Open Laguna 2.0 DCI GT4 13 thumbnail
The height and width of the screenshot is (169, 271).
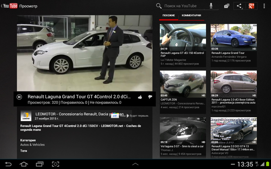click(234, 131)
